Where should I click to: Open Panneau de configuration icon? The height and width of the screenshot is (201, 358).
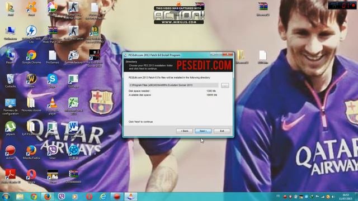10,107
